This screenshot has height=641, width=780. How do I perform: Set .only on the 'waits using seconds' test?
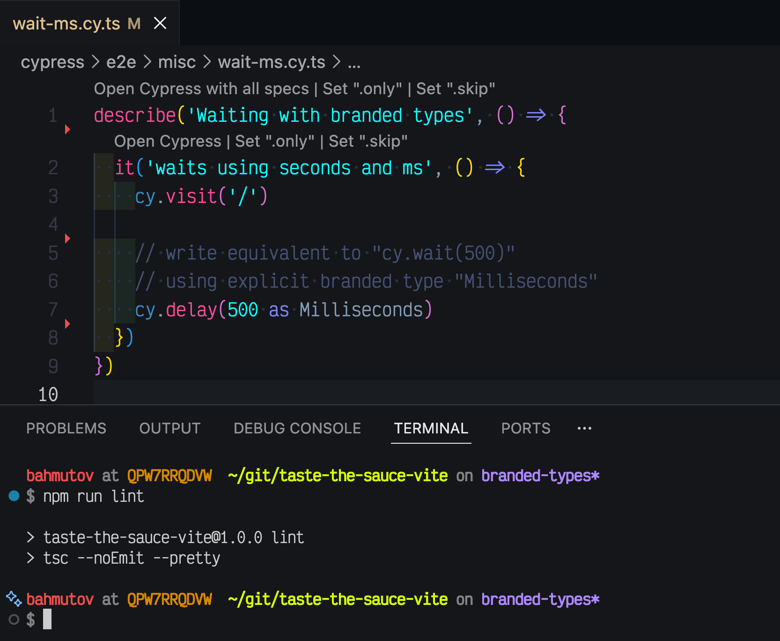(274, 141)
